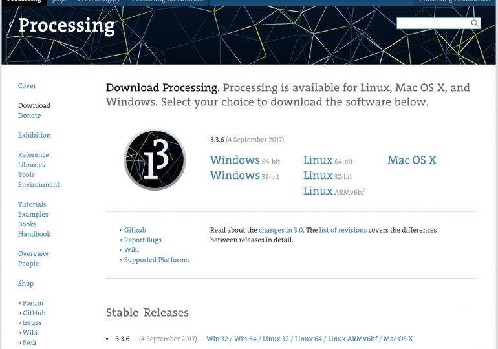Download the Mac OS X version

(x=412, y=160)
